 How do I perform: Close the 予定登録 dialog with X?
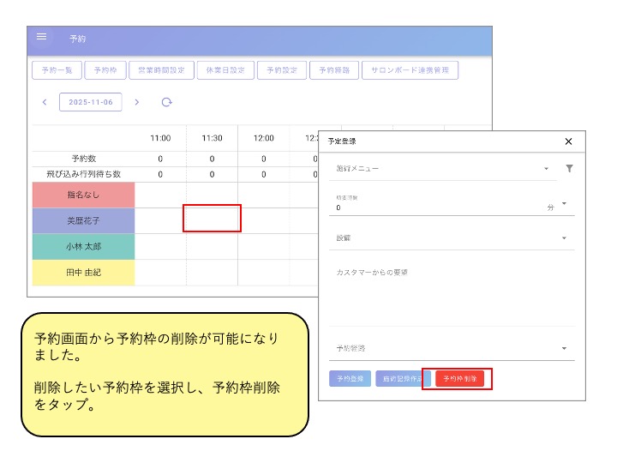[x=568, y=141]
